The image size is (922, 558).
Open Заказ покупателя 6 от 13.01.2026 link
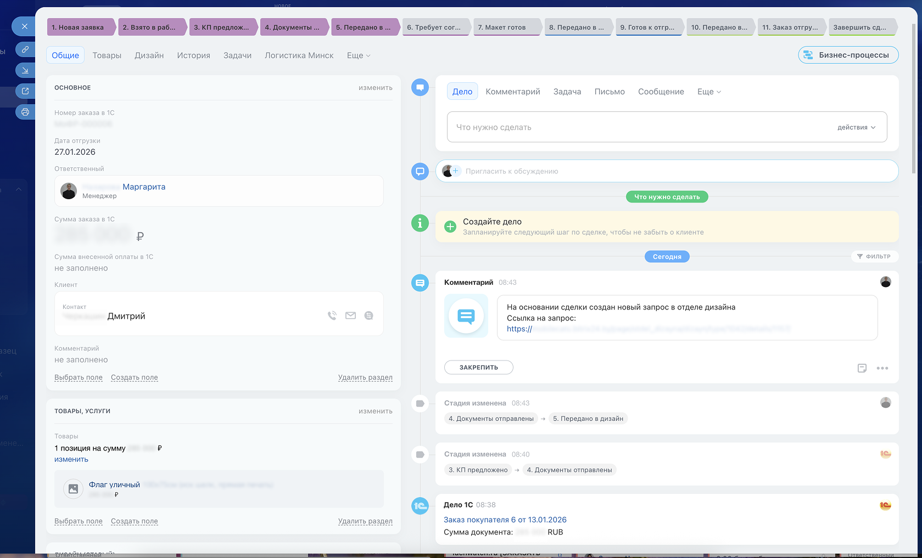tap(505, 520)
